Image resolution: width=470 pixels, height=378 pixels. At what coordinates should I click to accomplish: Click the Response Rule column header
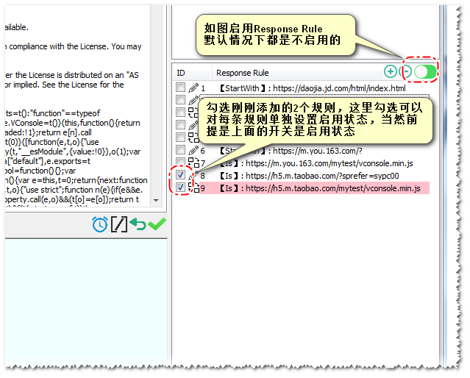(242, 73)
